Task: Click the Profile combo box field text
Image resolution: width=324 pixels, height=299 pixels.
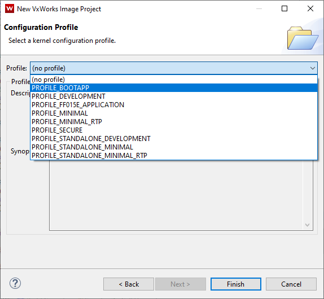Action: [49, 68]
